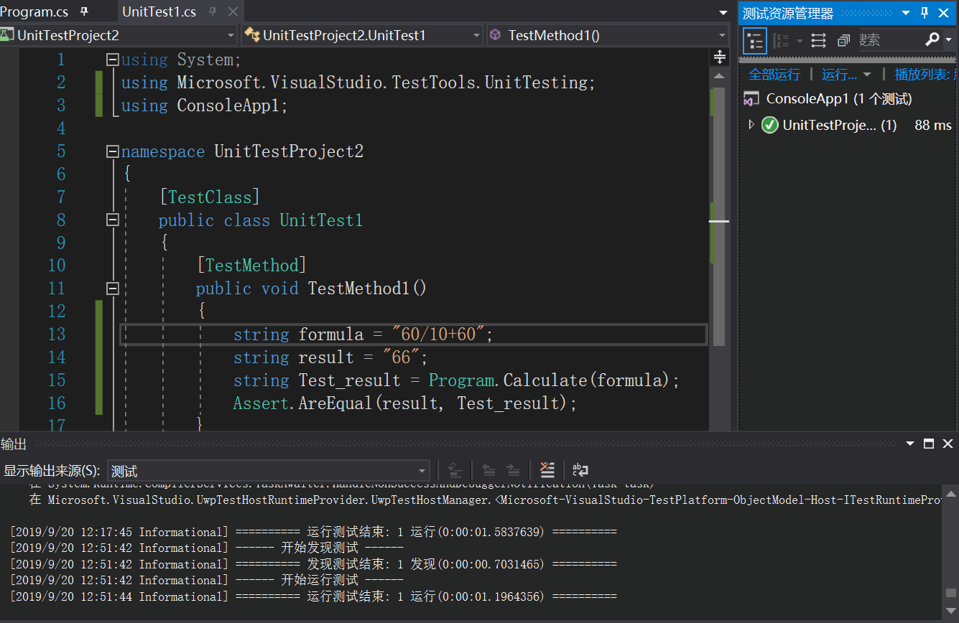
Task: Open the document list dropdown at tab strip
Action: pos(723,13)
